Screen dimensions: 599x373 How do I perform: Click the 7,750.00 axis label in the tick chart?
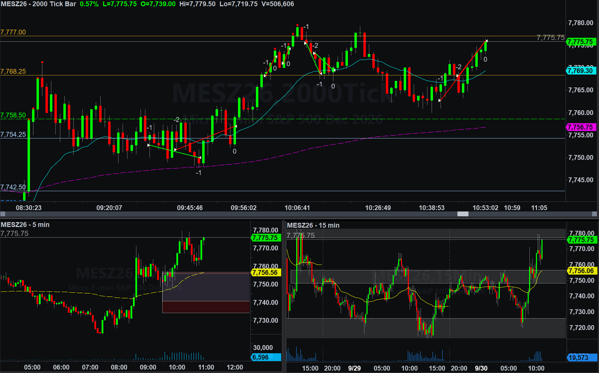click(581, 157)
